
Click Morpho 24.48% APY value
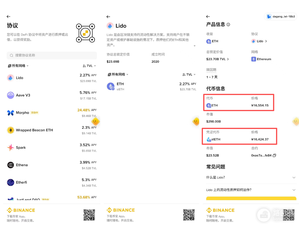87,110
